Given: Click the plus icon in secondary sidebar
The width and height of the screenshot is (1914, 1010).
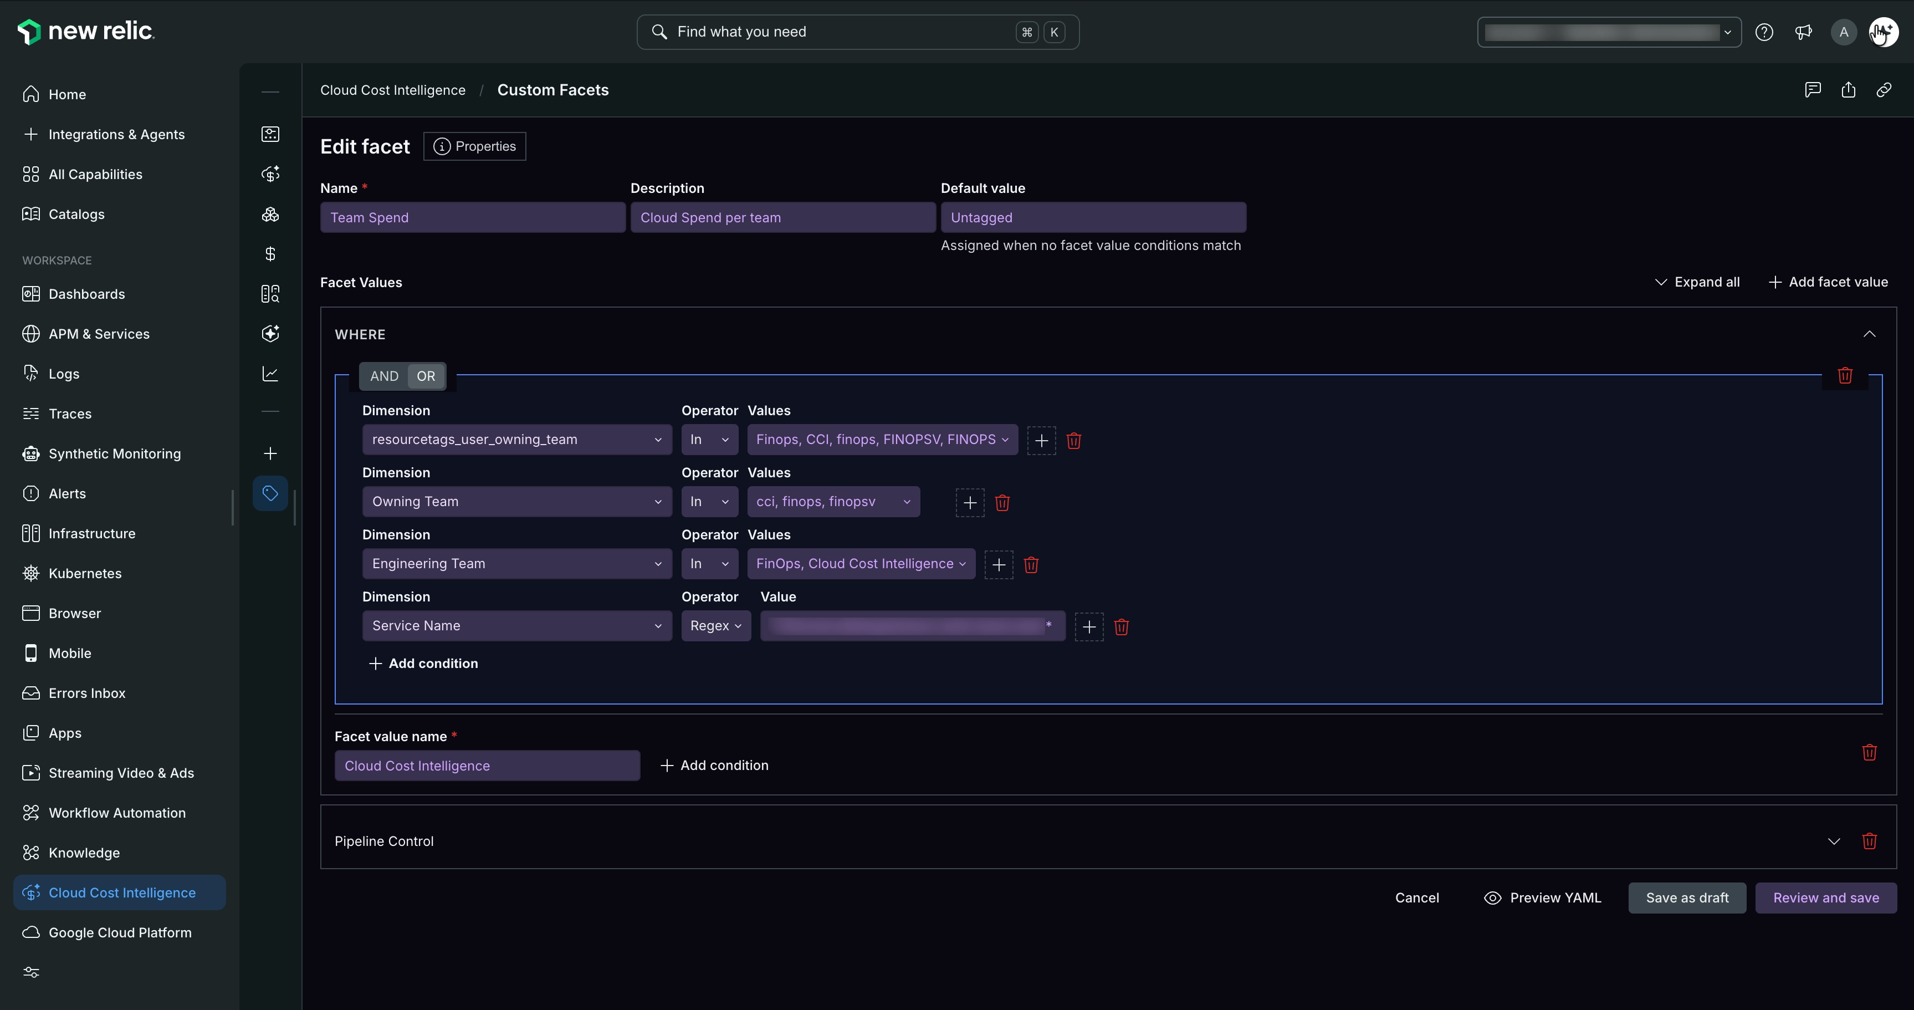Looking at the screenshot, I should coord(270,453).
